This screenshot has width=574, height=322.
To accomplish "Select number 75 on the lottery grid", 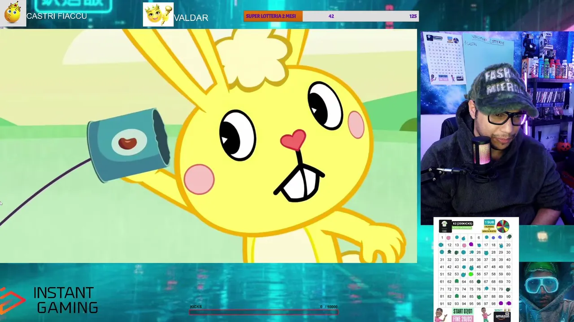I will pos(471,289).
